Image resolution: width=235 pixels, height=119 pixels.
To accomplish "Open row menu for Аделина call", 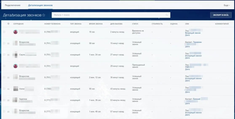I will tap(9, 100).
